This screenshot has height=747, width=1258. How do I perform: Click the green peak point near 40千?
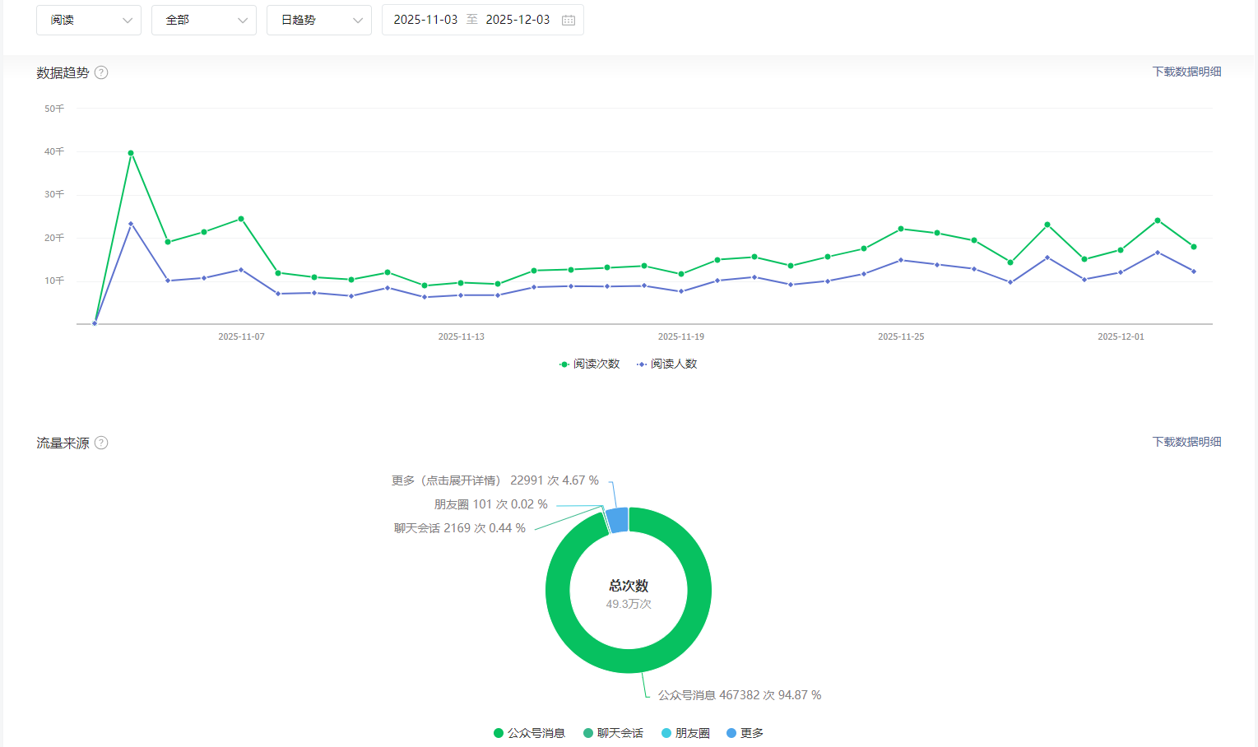coord(131,153)
